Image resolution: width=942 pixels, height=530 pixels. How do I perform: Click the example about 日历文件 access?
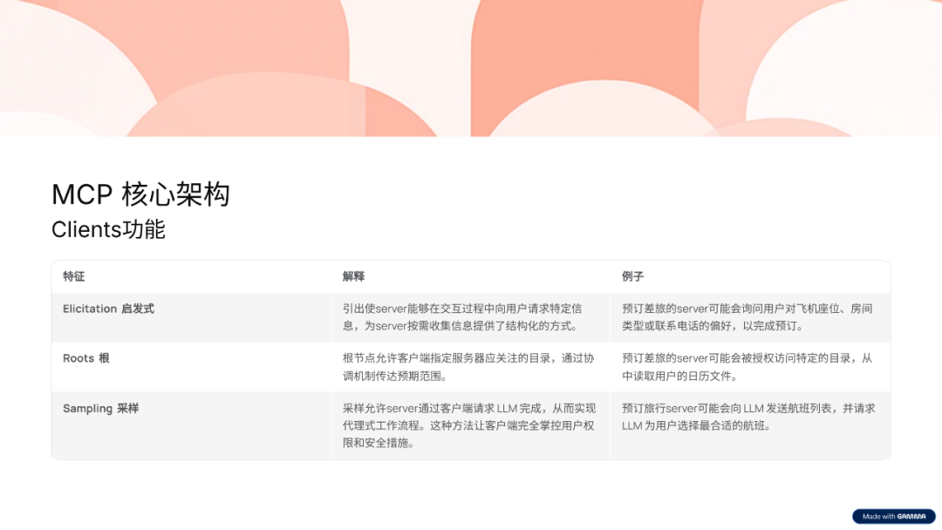point(747,367)
